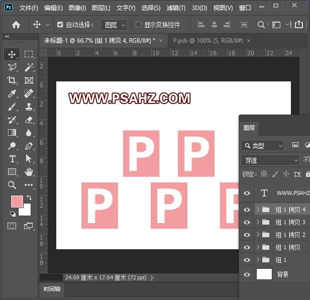
Task: Select the Rectangle shape tool
Action: pos(12,172)
